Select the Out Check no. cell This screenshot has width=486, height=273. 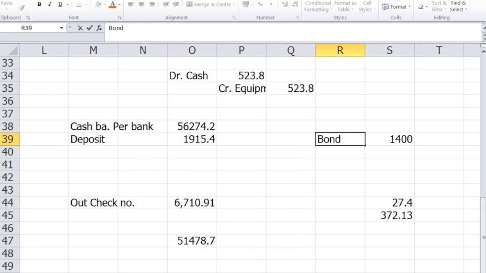pos(93,203)
